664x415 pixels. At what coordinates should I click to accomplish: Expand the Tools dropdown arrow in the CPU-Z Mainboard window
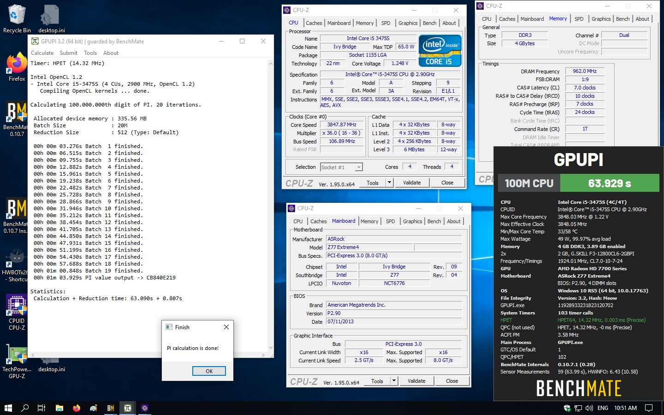point(394,381)
